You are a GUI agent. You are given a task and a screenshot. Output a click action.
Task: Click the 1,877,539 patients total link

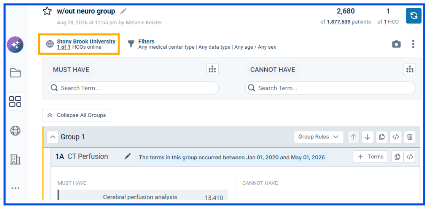[x=338, y=22]
